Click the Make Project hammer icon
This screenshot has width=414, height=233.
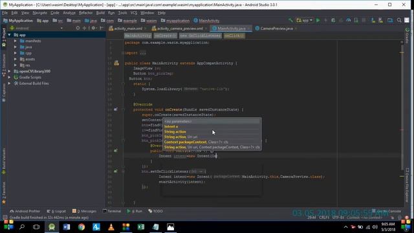(290, 20)
